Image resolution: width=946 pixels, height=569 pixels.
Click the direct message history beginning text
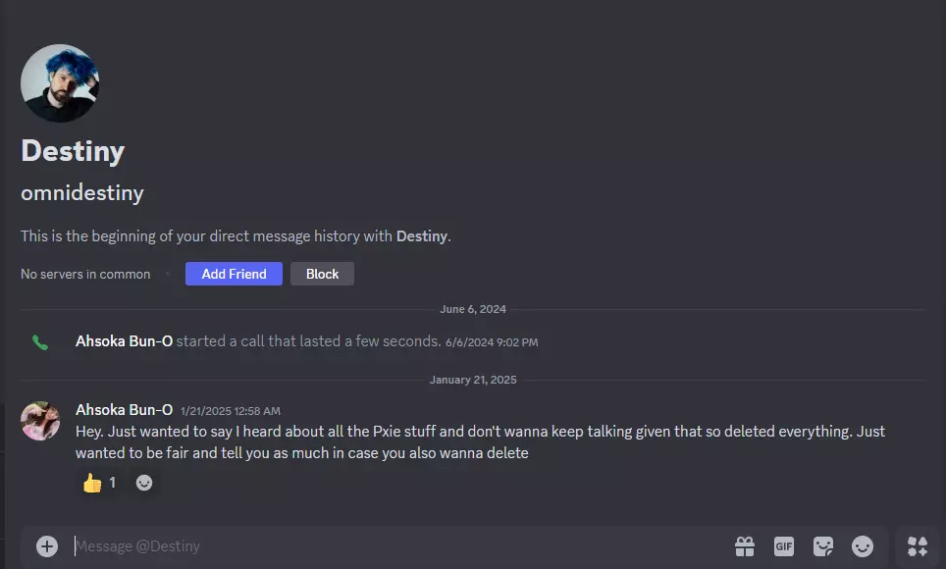click(236, 235)
